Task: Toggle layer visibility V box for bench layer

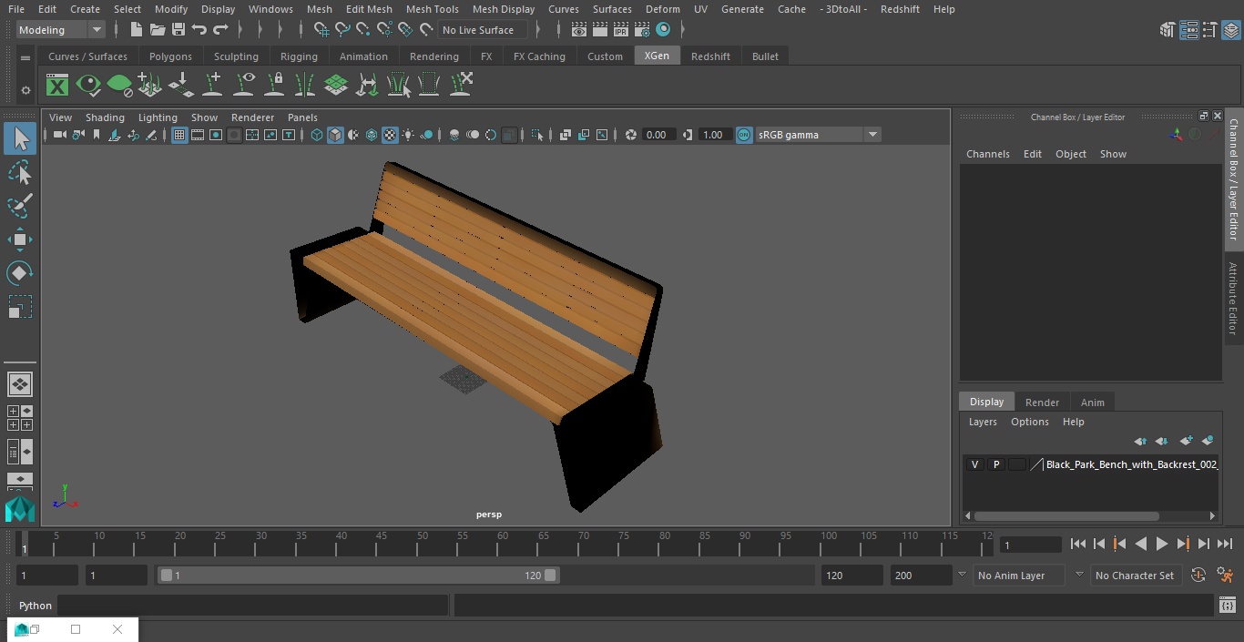Action: 974,464
